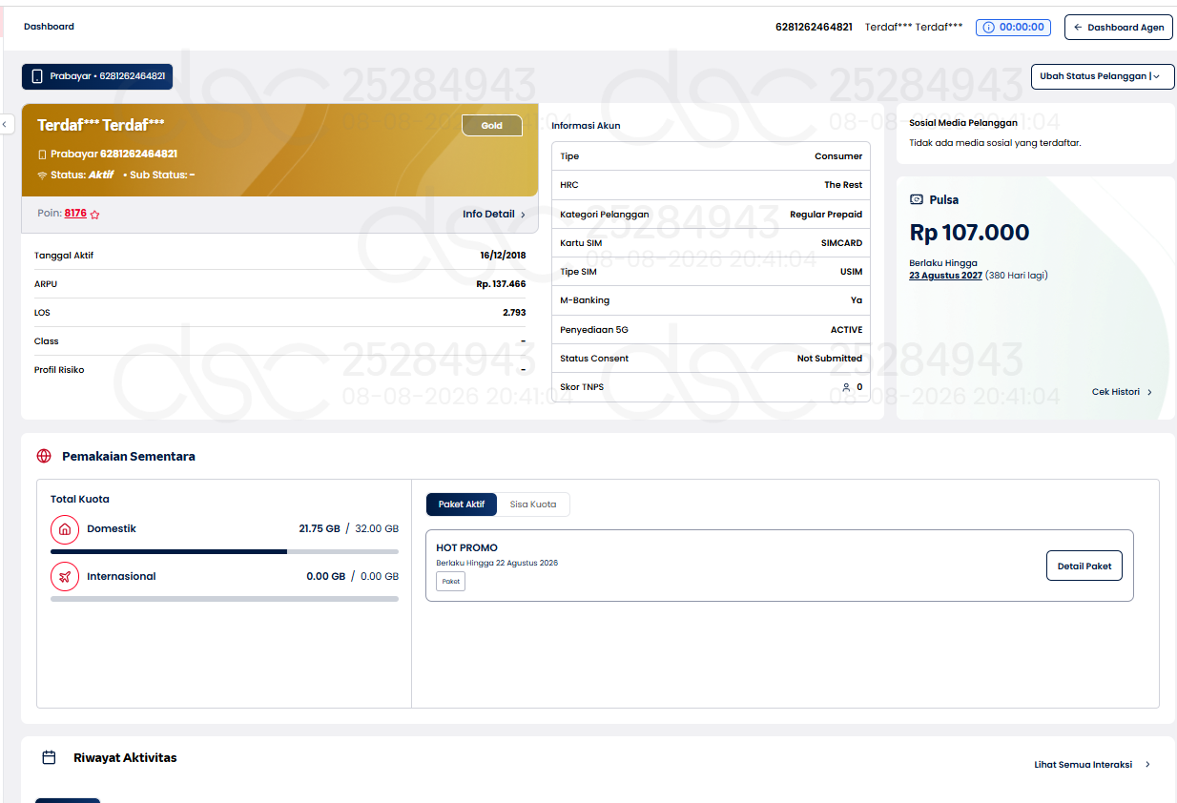Click the Tipe SIM USIM value

click(851, 272)
